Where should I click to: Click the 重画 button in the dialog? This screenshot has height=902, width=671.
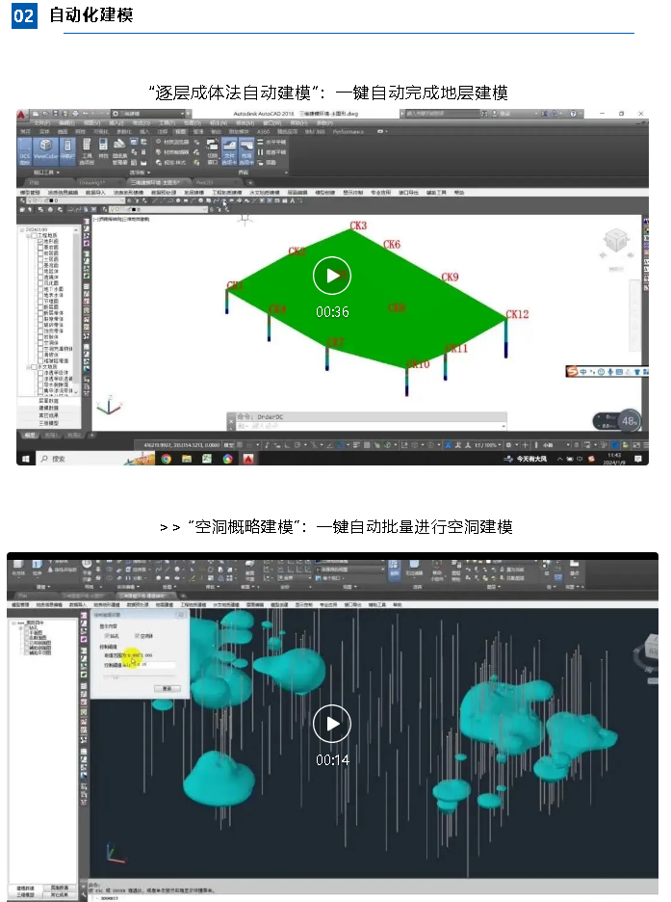(168, 687)
